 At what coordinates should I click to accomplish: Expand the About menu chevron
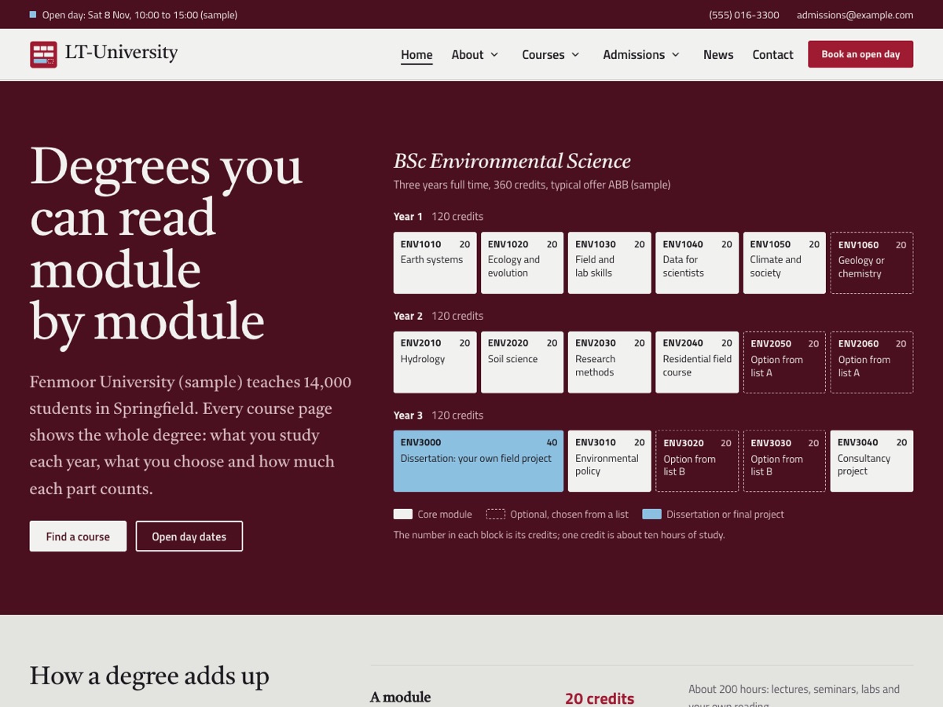[x=494, y=54]
